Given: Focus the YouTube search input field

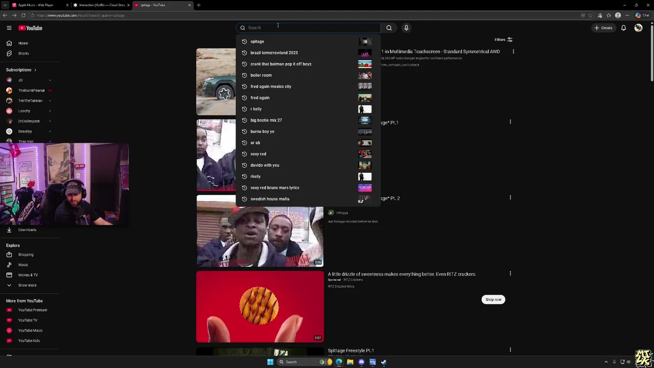Looking at the screenshot, I should 308,28.
